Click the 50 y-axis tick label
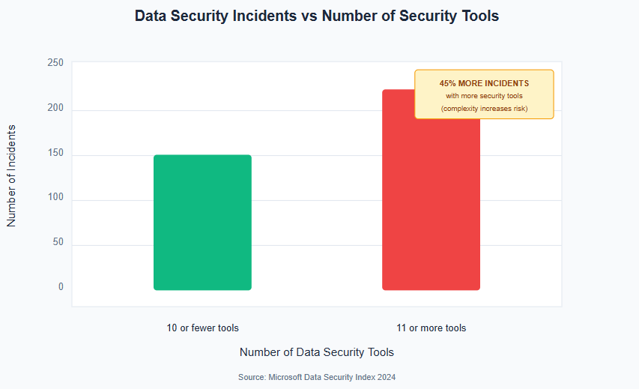Viewport: 639px width, 389px height. tap(58, 242)
